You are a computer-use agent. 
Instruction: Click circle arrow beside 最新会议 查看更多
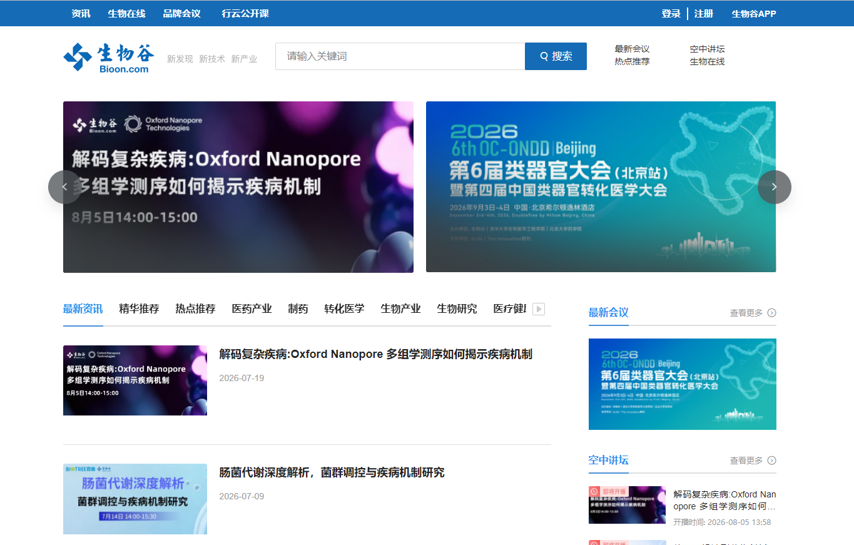[771, 313]
